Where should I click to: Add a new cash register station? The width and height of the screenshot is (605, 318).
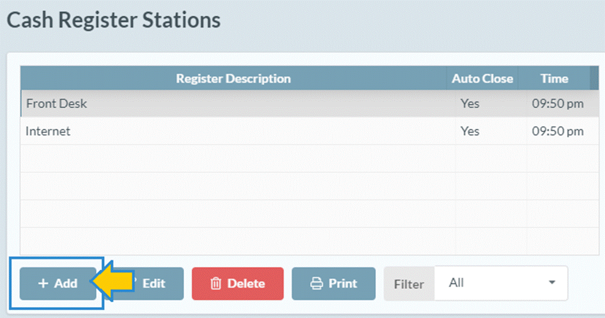point(58,283)
